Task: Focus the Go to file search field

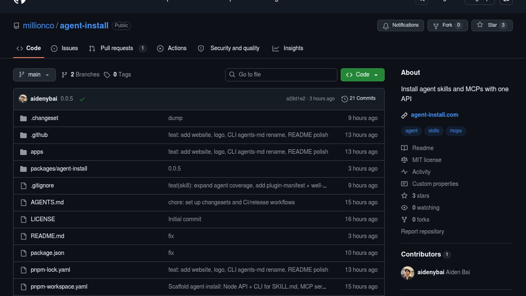Action: pyautogui.click(x=281, y=75)
